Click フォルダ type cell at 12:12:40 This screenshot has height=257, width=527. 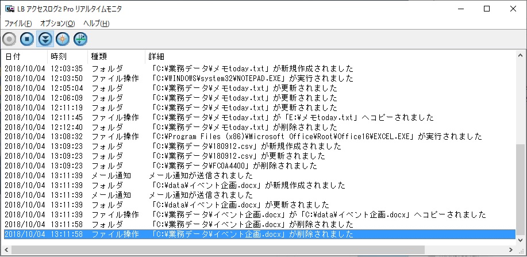(x=107, y=127)
